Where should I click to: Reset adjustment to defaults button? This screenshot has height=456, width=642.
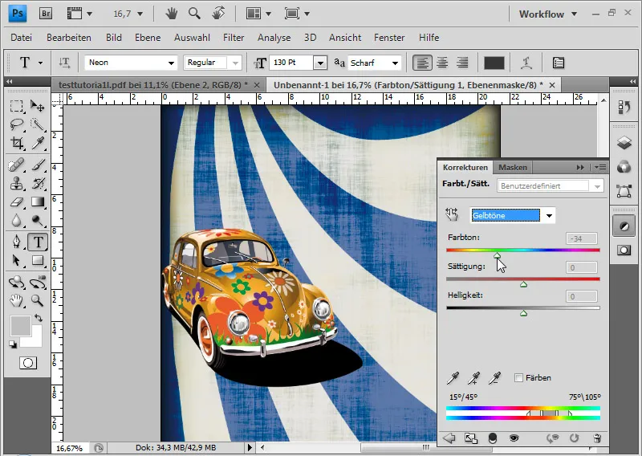(574, 438)
